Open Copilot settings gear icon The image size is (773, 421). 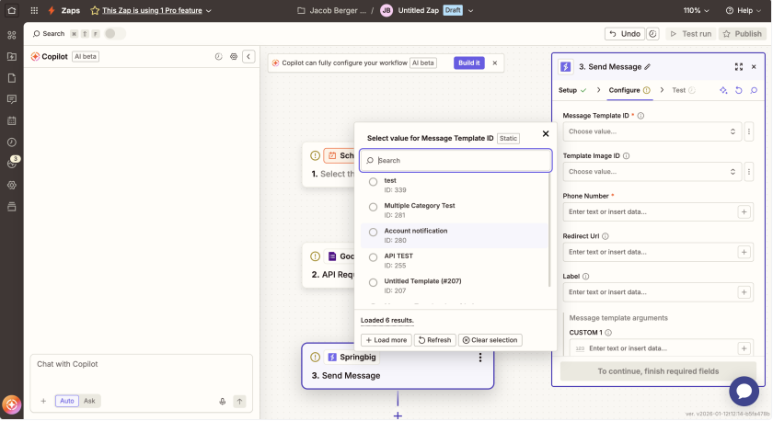(234, 57)
